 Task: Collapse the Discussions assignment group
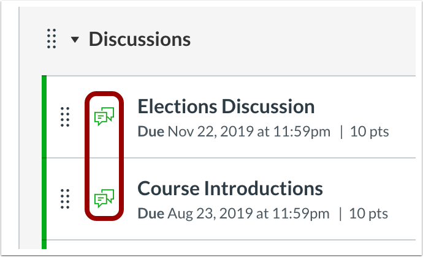coord(75,40)
